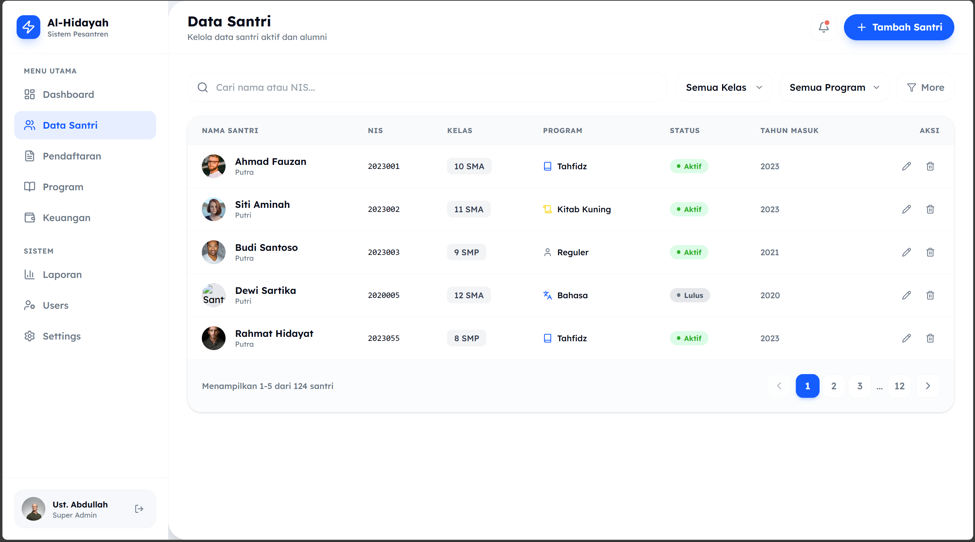Open the Laporan section in sidebar

pos(62,275)
